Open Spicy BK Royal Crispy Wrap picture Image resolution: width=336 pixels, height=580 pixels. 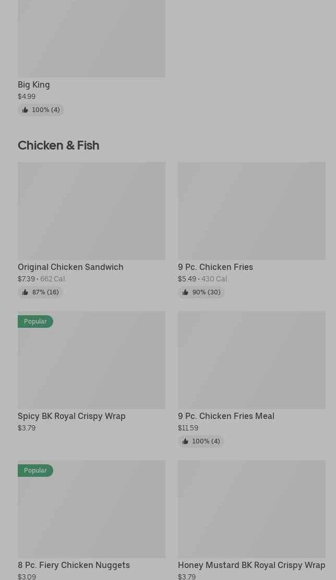[x=91, y=365]
